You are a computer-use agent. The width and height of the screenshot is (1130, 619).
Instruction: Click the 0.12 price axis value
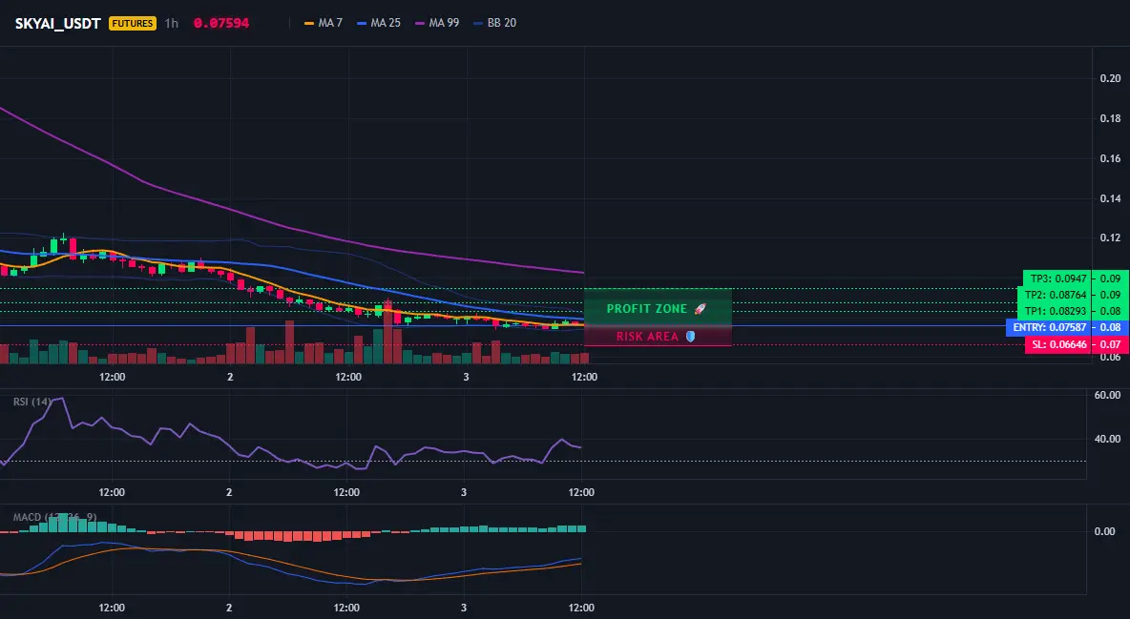tap(1111, 237)
